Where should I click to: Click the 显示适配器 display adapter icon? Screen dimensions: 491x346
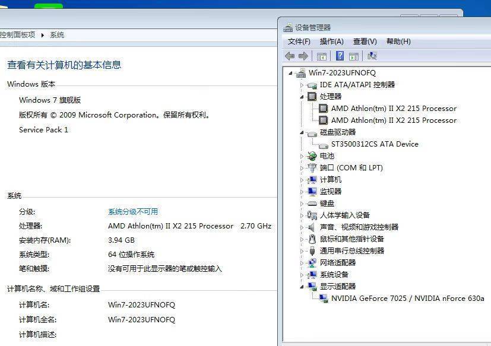pos(312,286)
